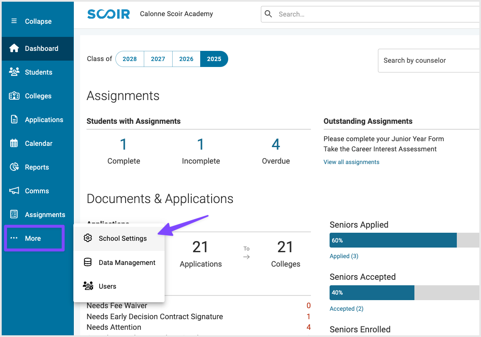Open Calendar in the sidebar
The image size is (481, 337).
coord(38,144)
